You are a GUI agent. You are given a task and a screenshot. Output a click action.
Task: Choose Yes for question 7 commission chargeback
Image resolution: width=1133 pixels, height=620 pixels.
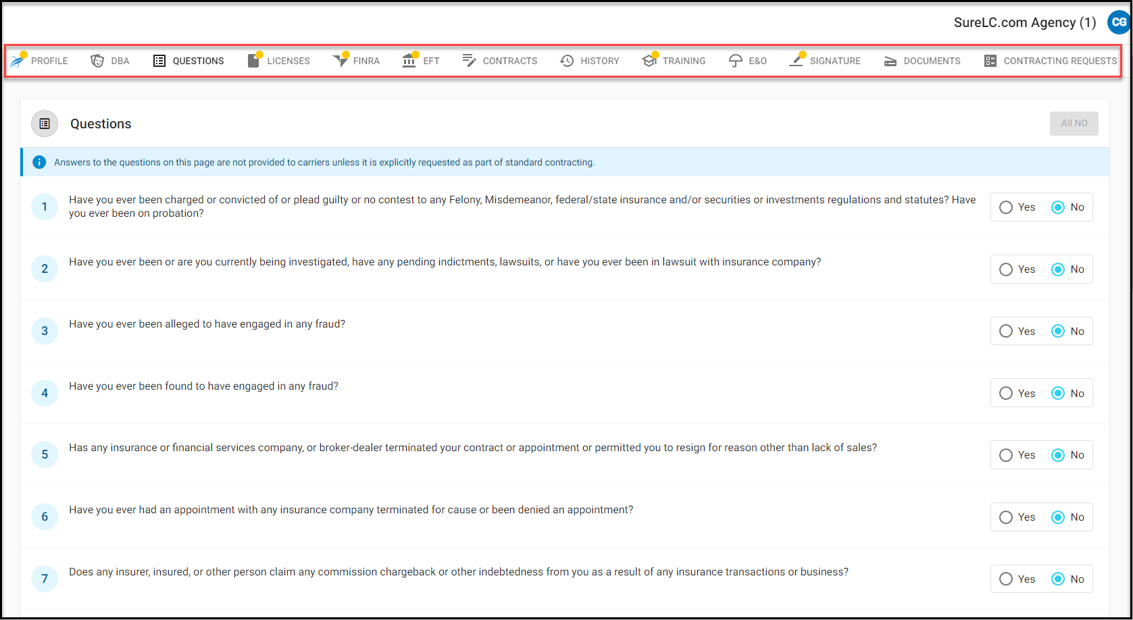[1006, 579]
